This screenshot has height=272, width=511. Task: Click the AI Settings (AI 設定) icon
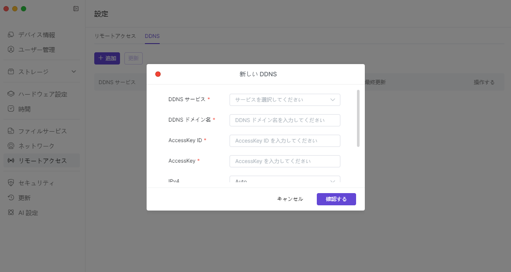[x=11, y=213]
